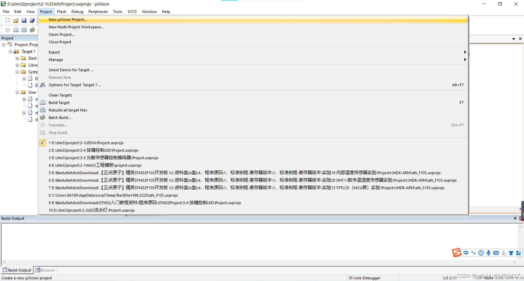Viewport: 524px width, 281px height.
Task: Click the ST-Link Debugger status text
Action: (364, 278)
